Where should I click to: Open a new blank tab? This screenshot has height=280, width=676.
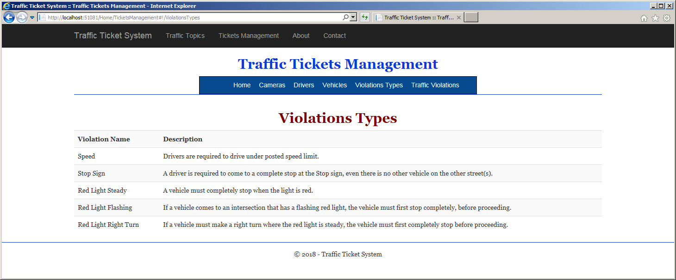[471, 18]
